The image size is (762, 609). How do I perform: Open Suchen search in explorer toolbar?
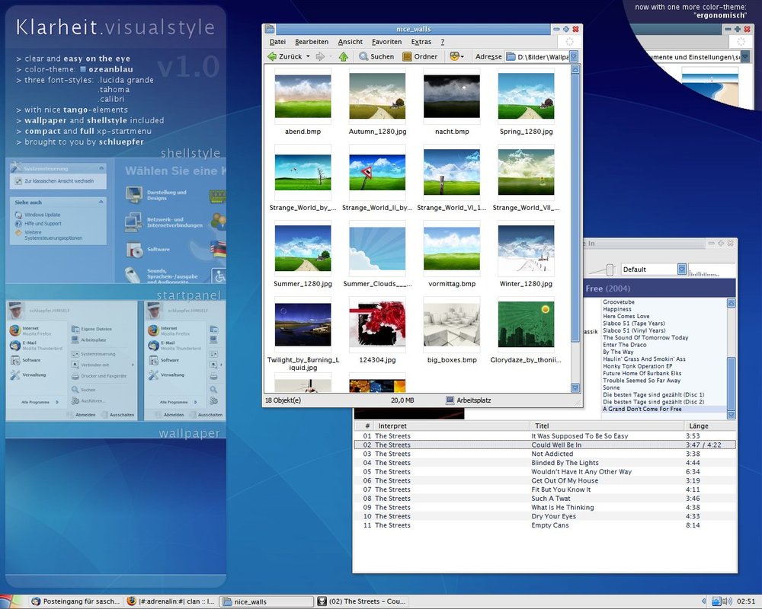coord(376,56)
